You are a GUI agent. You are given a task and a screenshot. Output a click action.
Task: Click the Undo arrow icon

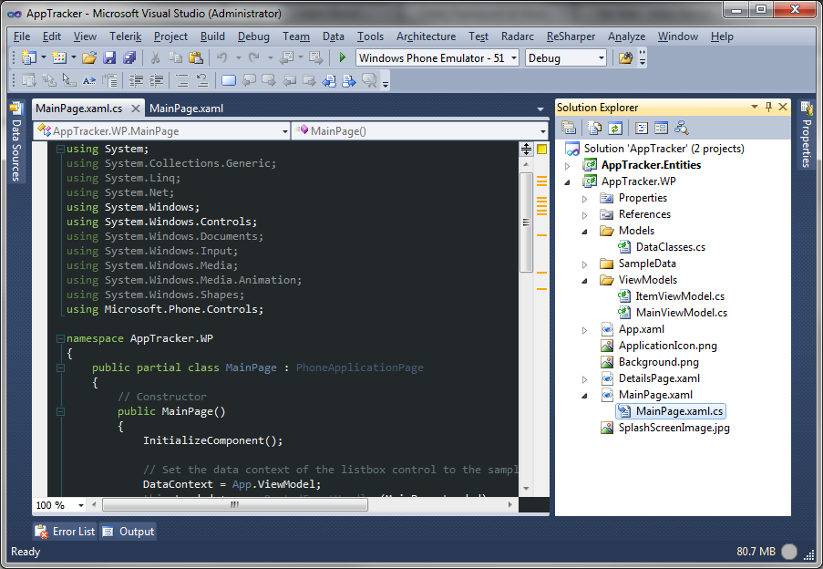click(x=222, y=57)
